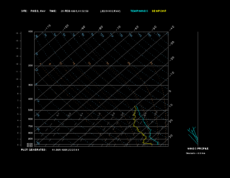
Task: Click the 12 km altitude scale label
Action: pos(17,64)
